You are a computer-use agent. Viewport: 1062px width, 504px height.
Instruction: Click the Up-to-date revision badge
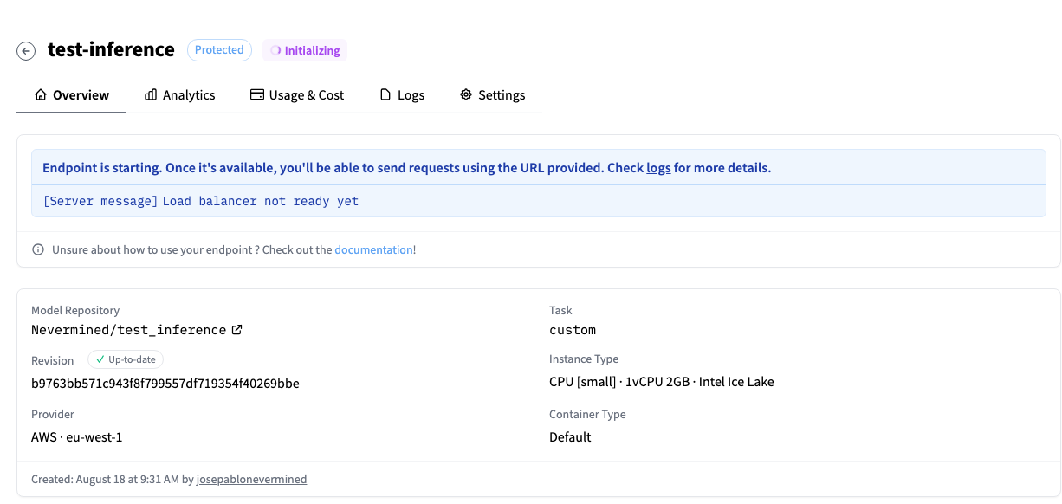126,359
